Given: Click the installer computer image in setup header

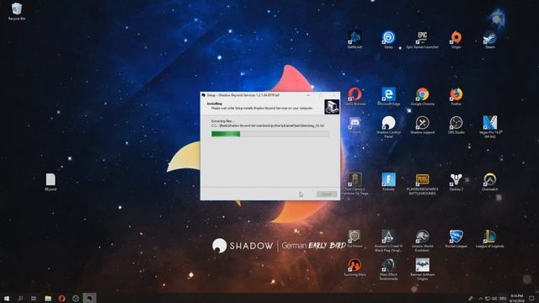Looking at the screenshot, I should click(332, 107).
